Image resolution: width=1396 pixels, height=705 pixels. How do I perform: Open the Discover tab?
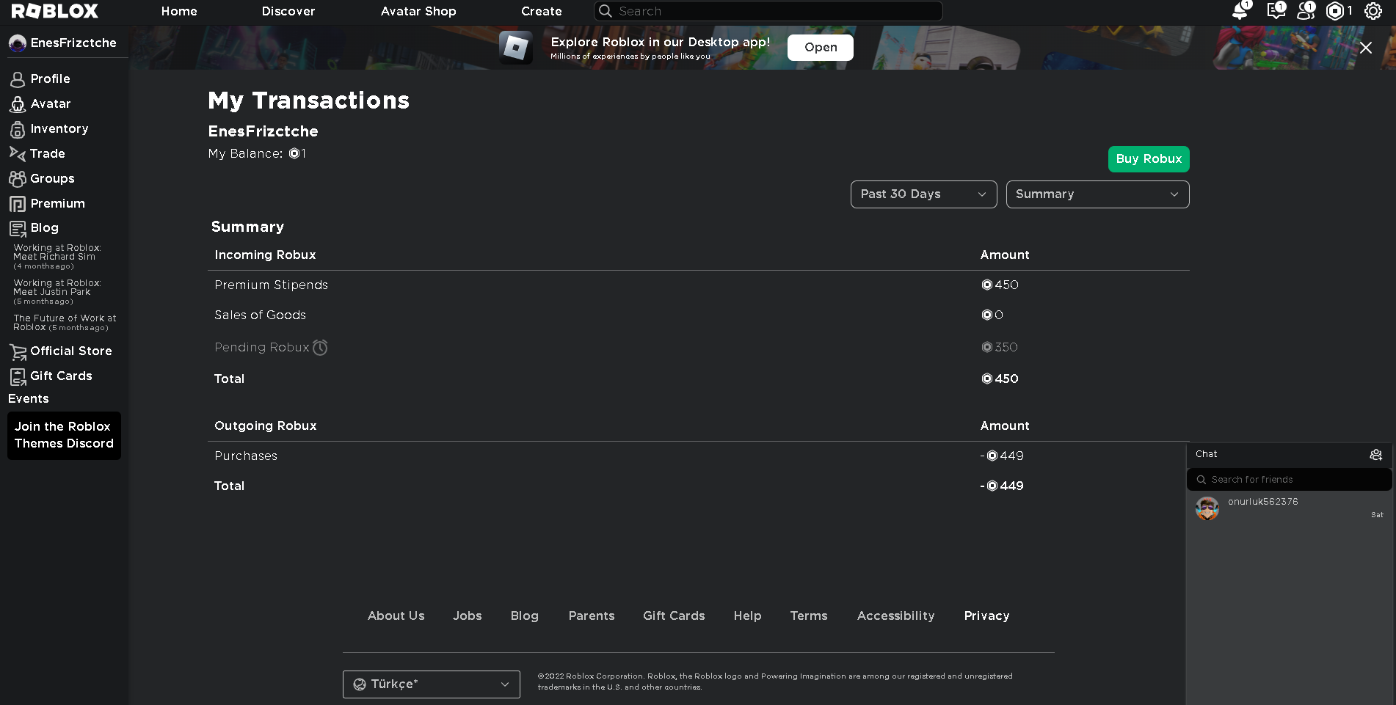pyautogui.click(x=288, y=11)
